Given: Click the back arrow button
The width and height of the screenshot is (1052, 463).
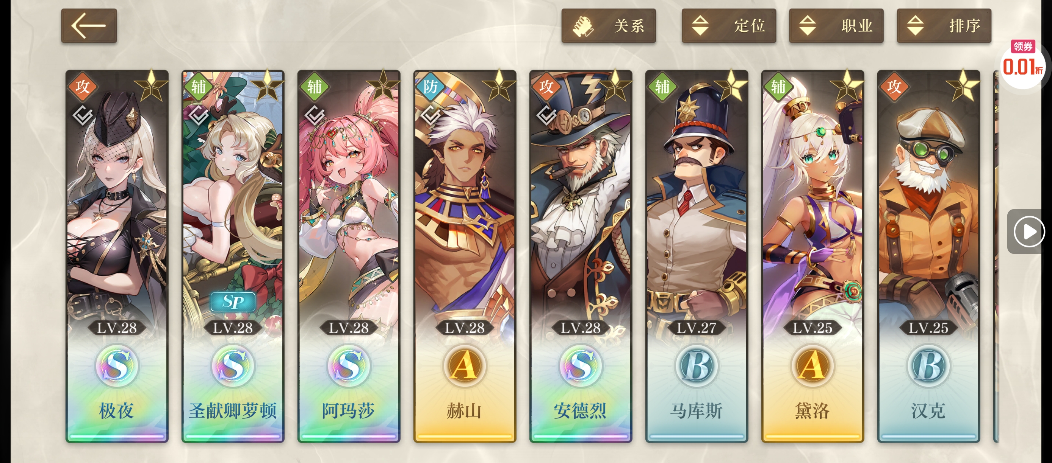Looking at the screenshot, I should click(x=89, y=26).
